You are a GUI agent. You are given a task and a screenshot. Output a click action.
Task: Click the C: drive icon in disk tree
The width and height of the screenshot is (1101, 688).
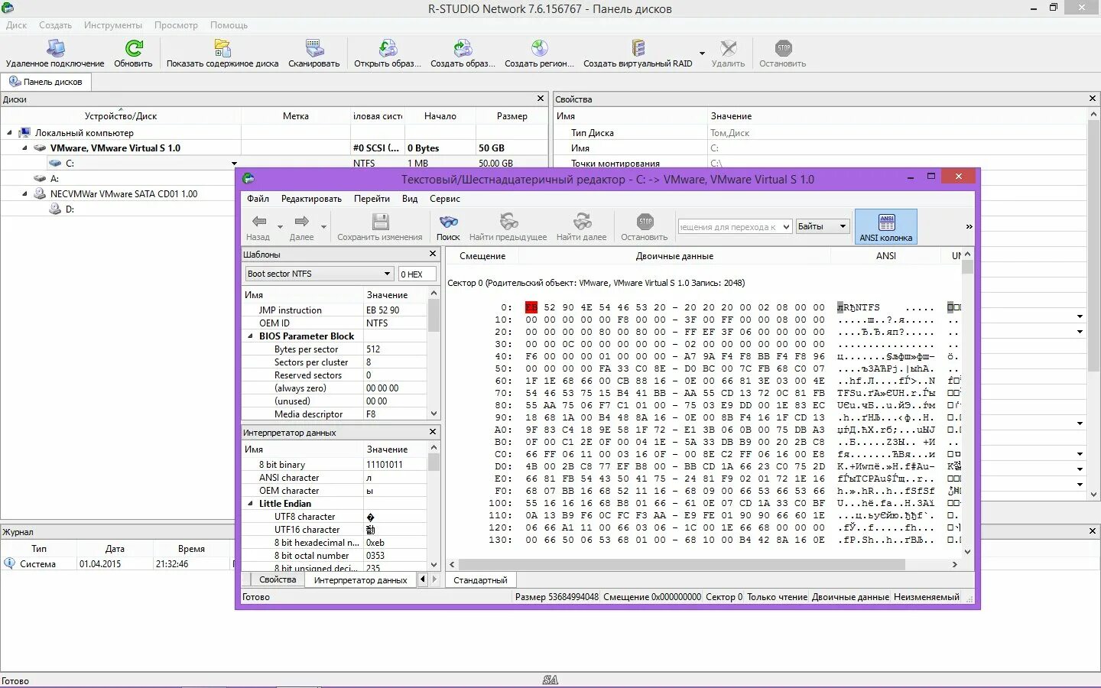55,163
